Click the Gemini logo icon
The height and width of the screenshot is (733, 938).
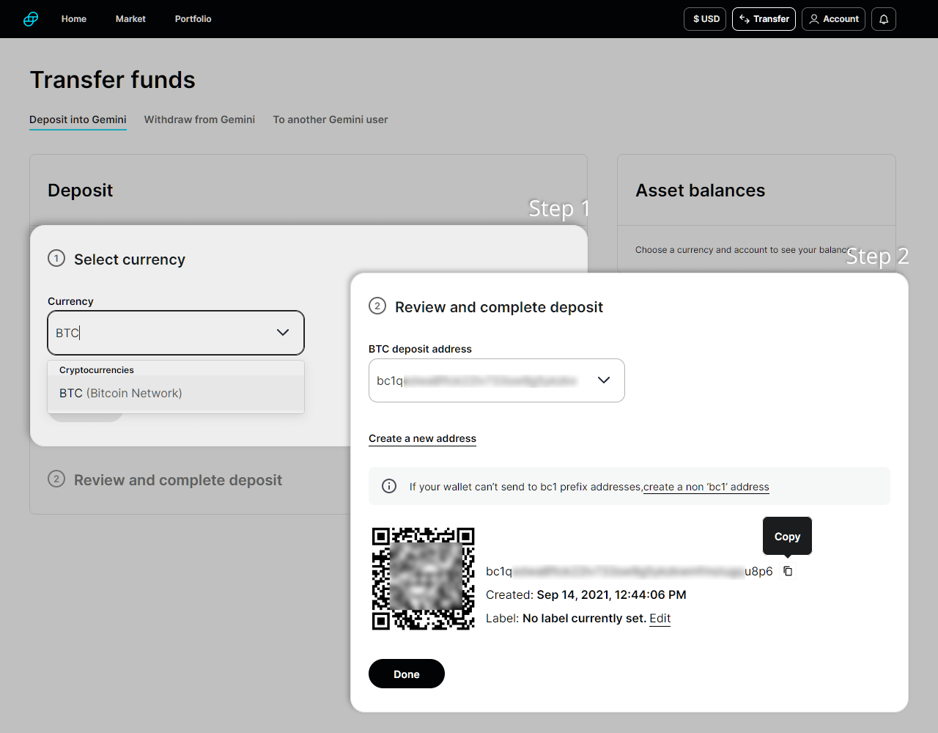pyautogui.click(x=31, y=19)
